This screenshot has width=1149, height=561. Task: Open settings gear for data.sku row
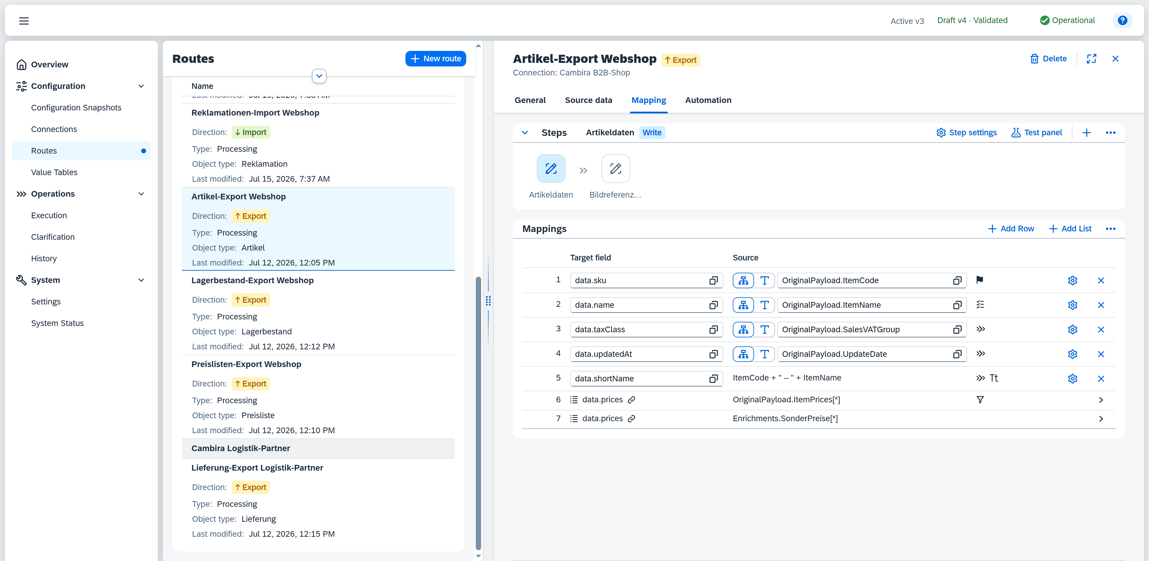(1072, 280)
